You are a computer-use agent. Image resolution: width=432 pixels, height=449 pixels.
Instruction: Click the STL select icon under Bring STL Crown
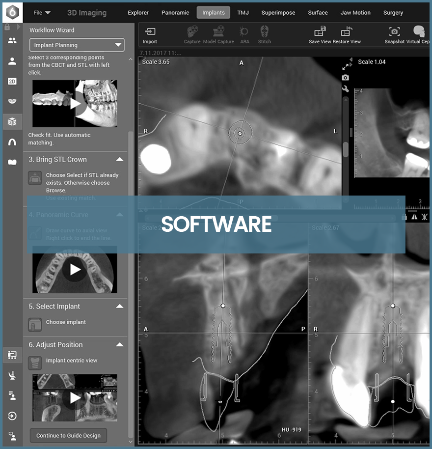click(x=35, y=178)
